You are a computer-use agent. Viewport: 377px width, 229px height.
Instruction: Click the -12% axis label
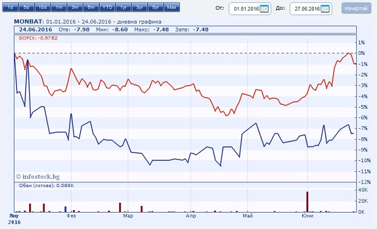(x=364, y=182)
